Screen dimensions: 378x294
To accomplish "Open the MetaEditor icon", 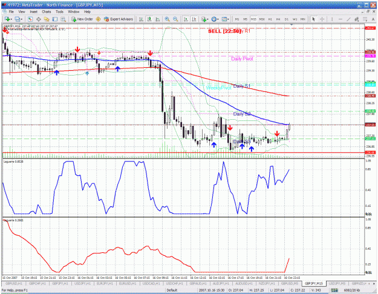I will [98, 19].
